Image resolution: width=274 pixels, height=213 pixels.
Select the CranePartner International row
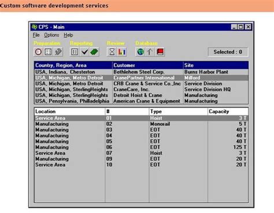point(142,78)
